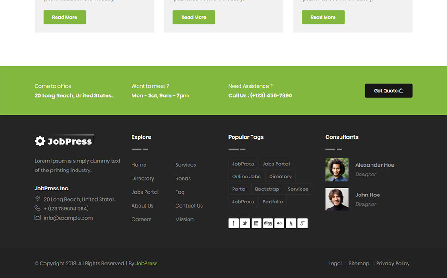
Task: Select the Online Jobs tag
Action: click(x=246, y=177)
